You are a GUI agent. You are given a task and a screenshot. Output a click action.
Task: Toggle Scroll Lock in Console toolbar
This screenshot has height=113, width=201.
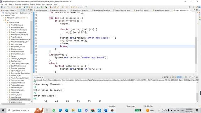click(x=173, y=77)
